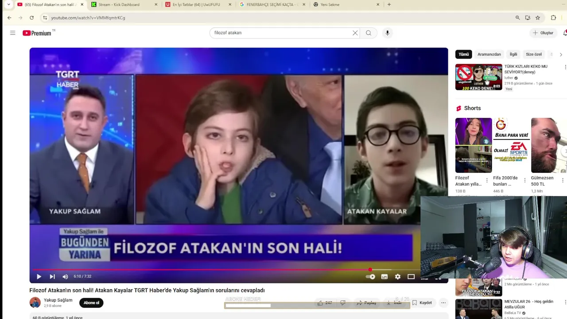Like the video with thumbs up
Viewport: 567px width, 319px height.
[x=324, y=303]
